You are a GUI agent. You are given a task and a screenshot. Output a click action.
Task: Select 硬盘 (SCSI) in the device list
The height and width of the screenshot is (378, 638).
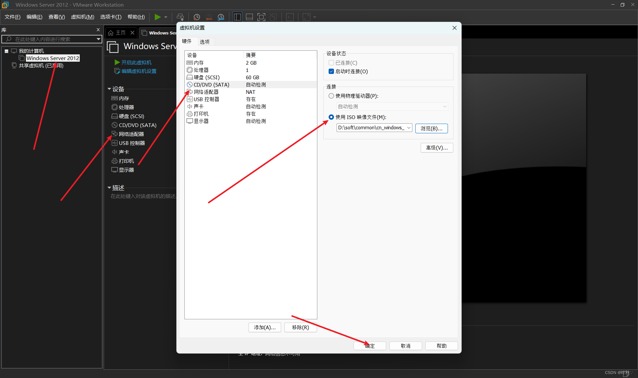point(206,77)
